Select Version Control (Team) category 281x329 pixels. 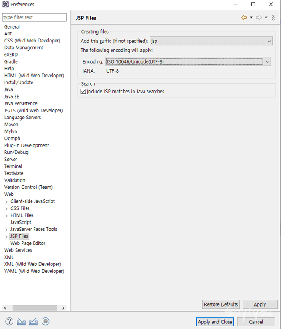click(x=29, y=187)
